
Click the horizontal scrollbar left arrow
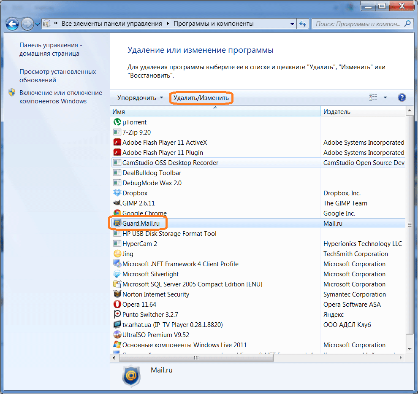click(114, 358)
